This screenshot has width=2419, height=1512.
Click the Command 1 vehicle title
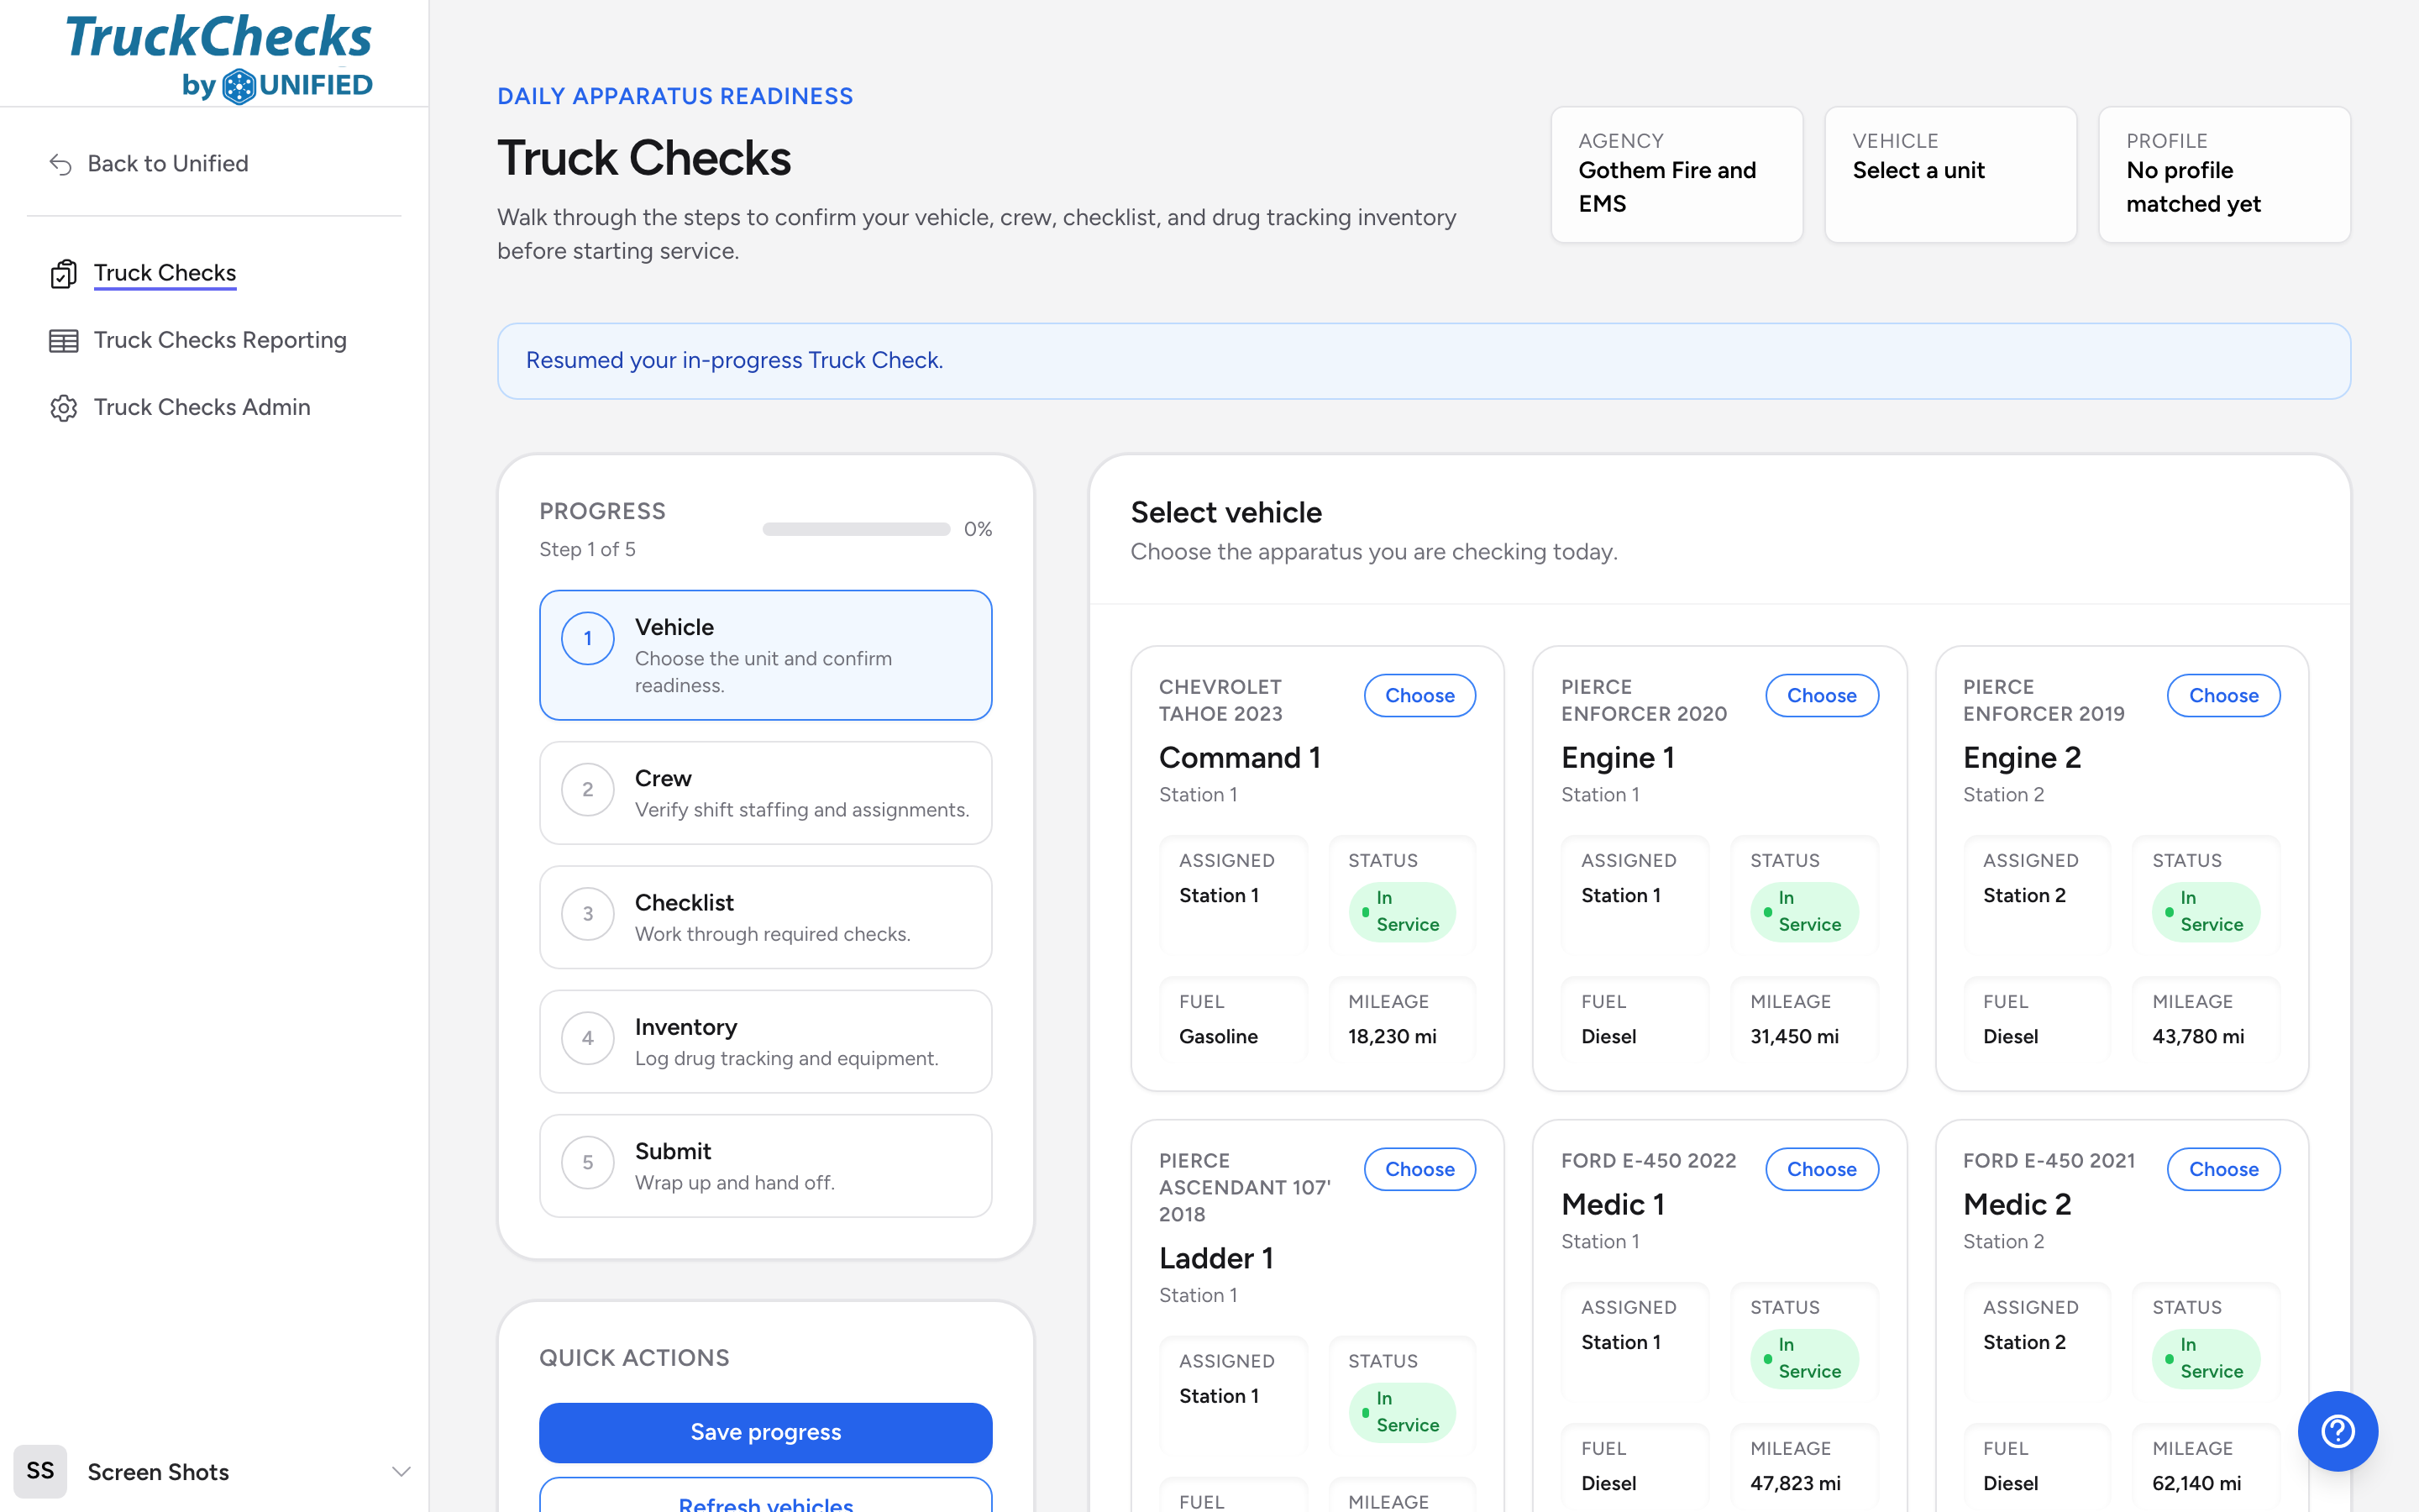pos(1240,758)
